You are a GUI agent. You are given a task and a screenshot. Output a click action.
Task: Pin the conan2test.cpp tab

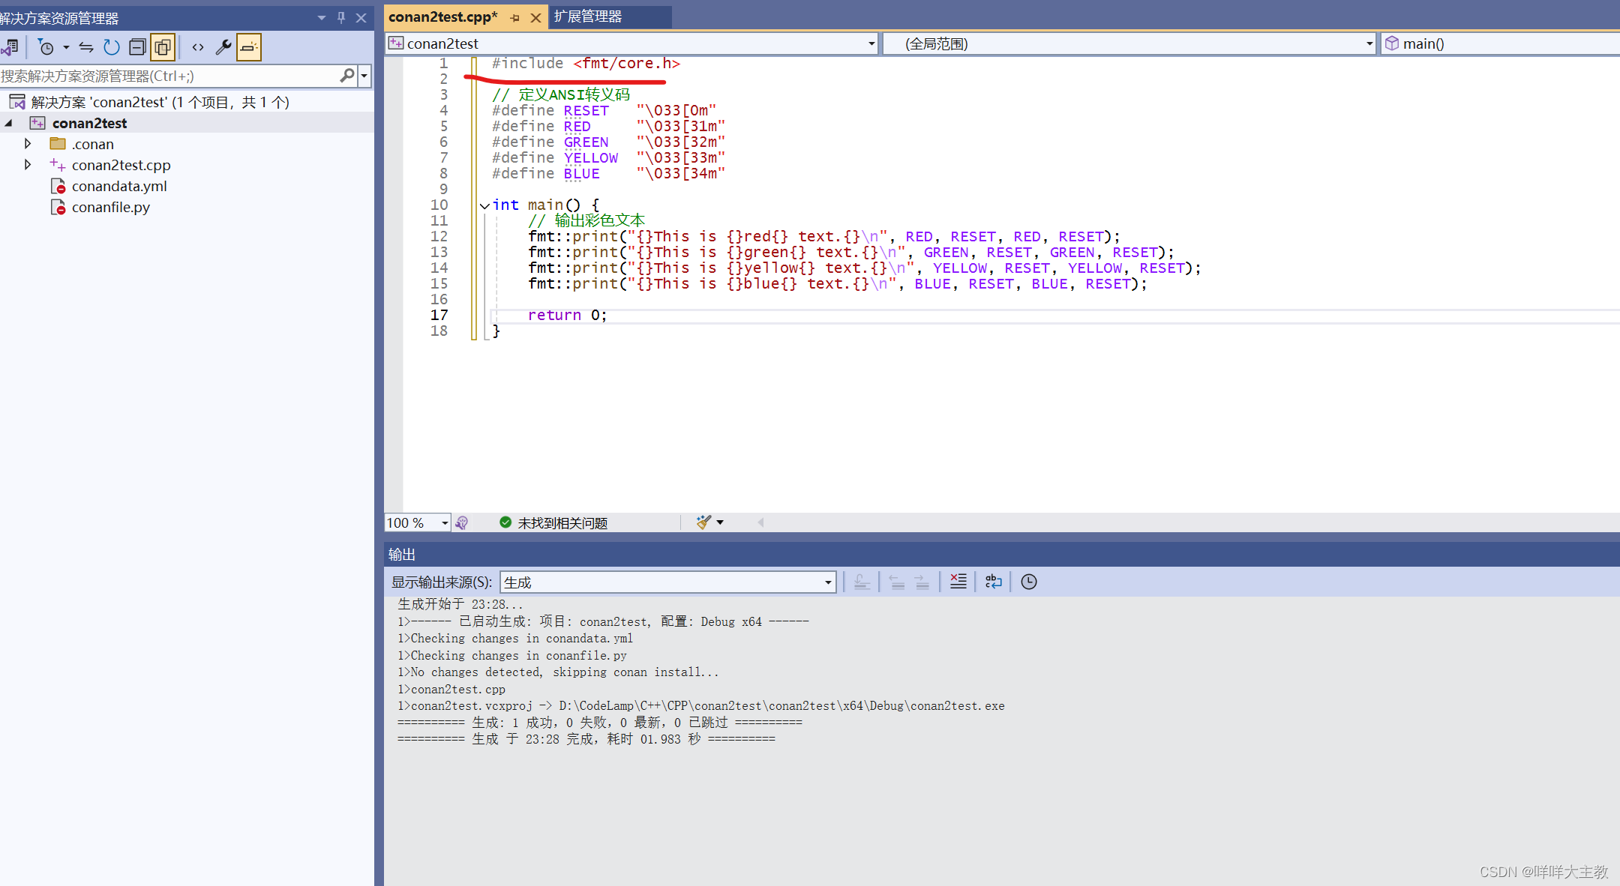(x=514, y=18)
